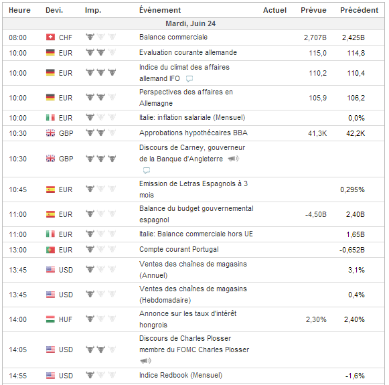Click Hungarian flag next to HUF
This screenshot has width=389, height=385.
tap(51, 319)
